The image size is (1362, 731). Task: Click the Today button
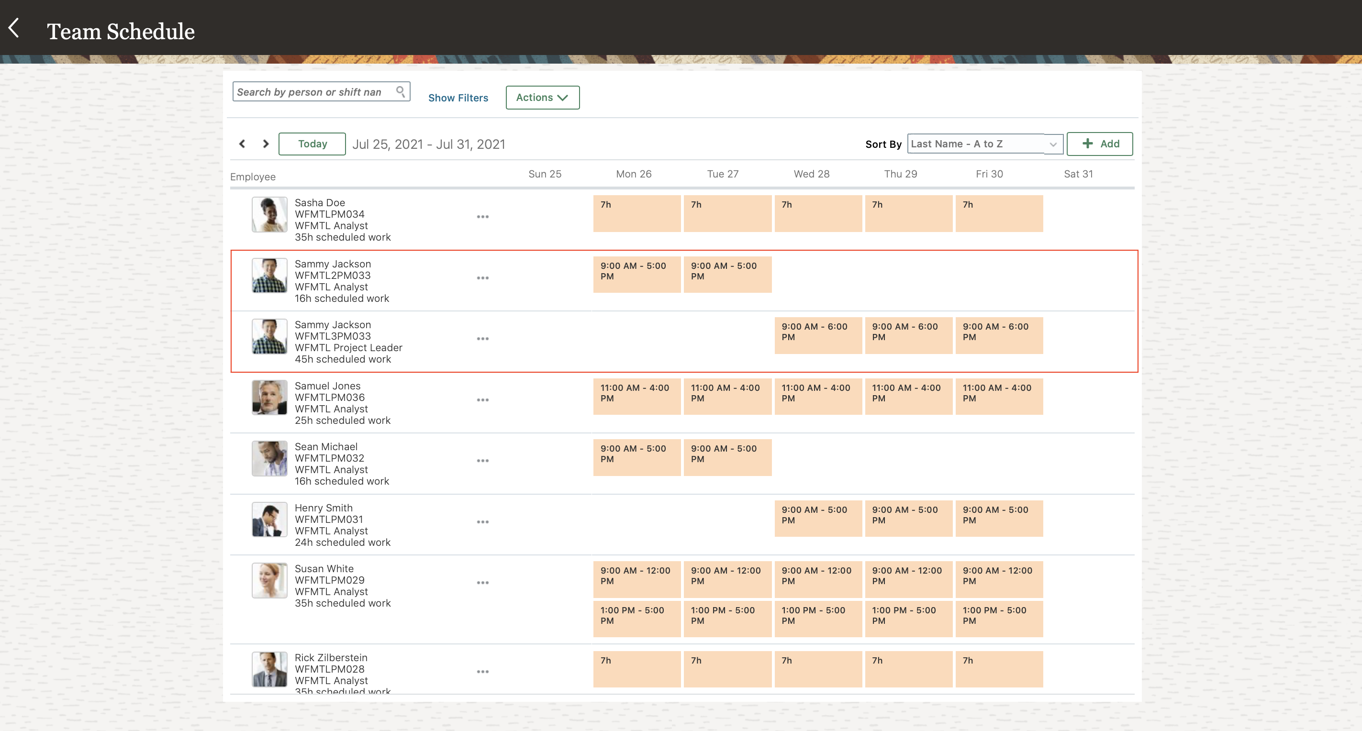point(312,143)
